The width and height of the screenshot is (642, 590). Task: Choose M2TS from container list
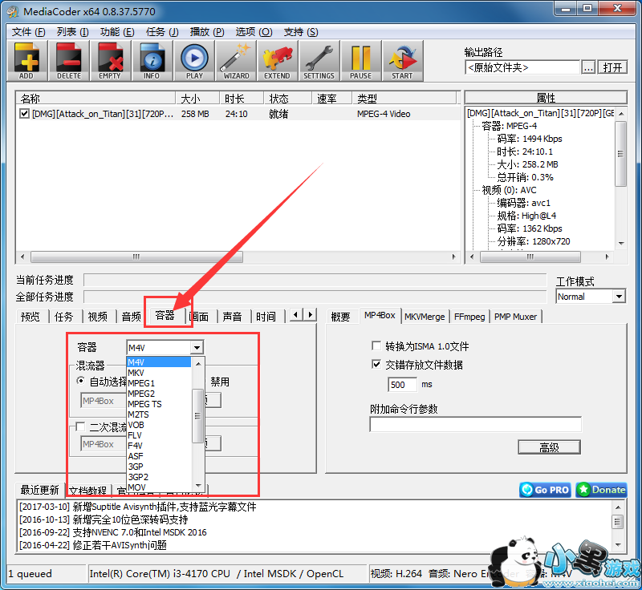pos(159,414)
